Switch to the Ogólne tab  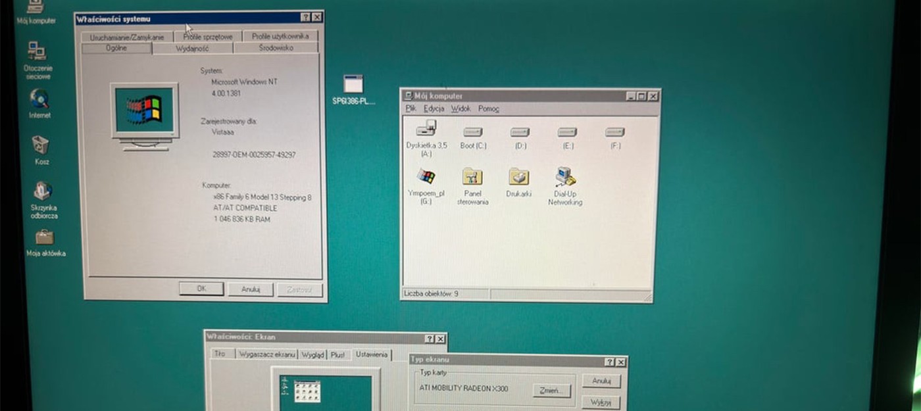point(116,48)
